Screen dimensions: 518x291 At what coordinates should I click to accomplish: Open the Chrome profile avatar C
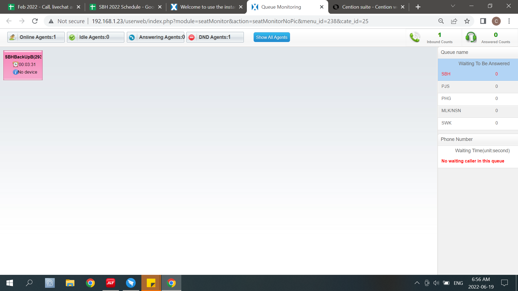pos(496,21)
